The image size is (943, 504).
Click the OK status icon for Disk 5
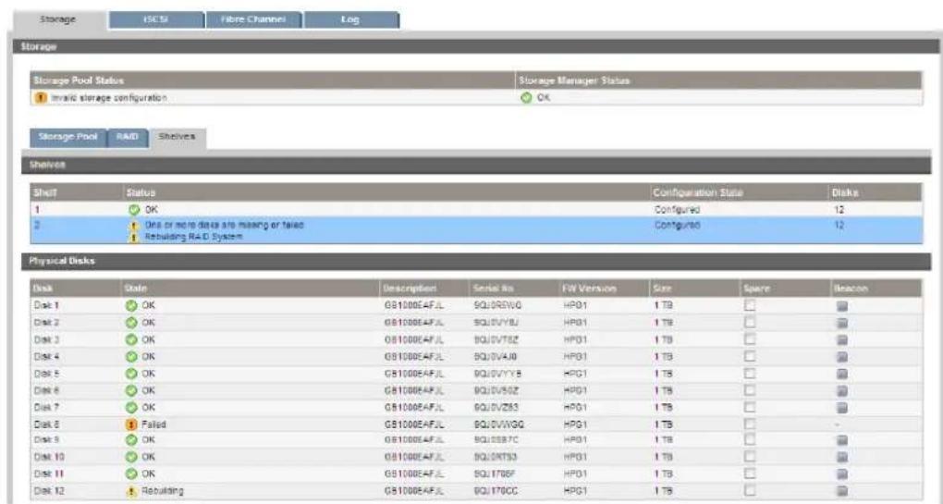132,374
